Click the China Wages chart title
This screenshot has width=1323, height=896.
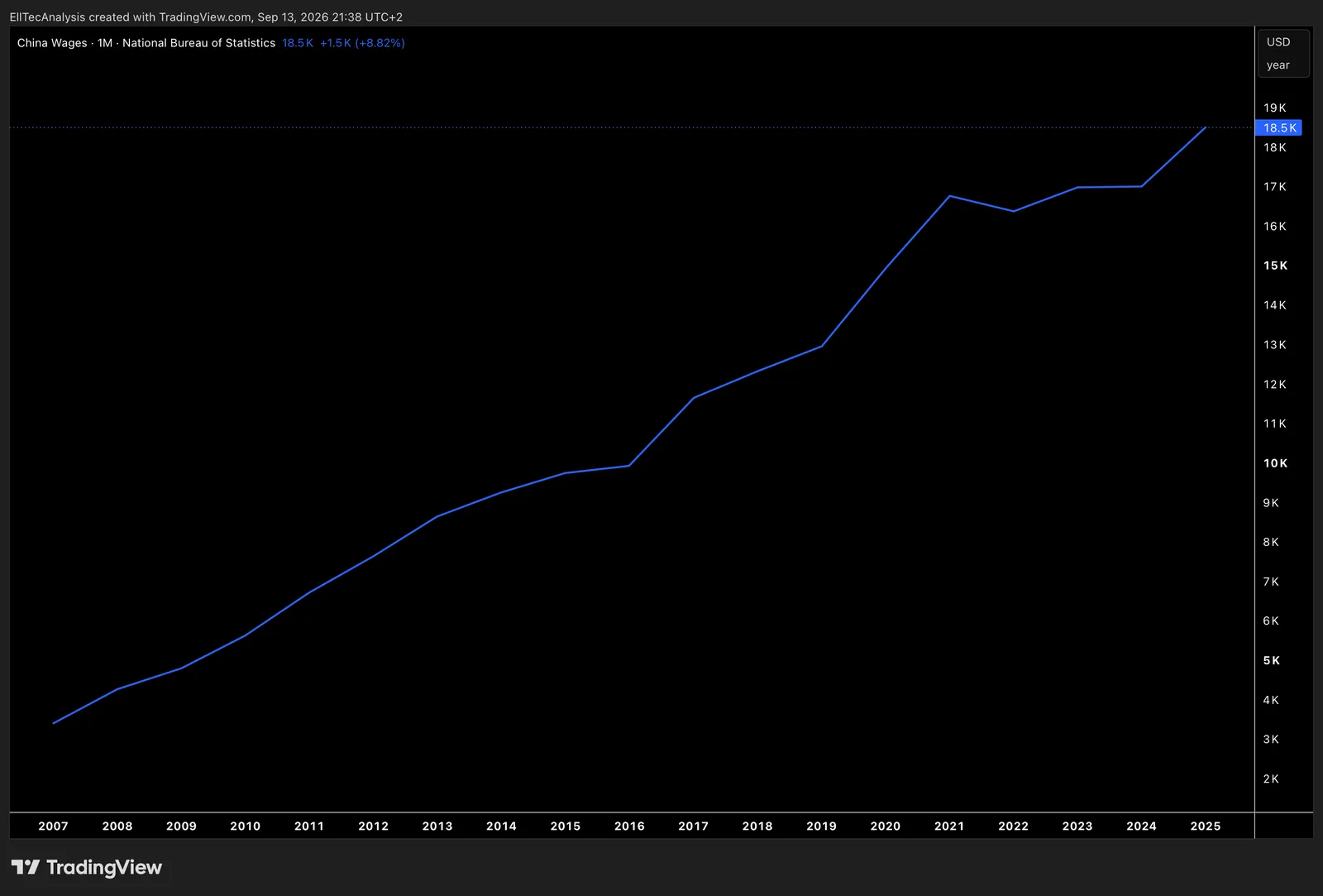52,43
